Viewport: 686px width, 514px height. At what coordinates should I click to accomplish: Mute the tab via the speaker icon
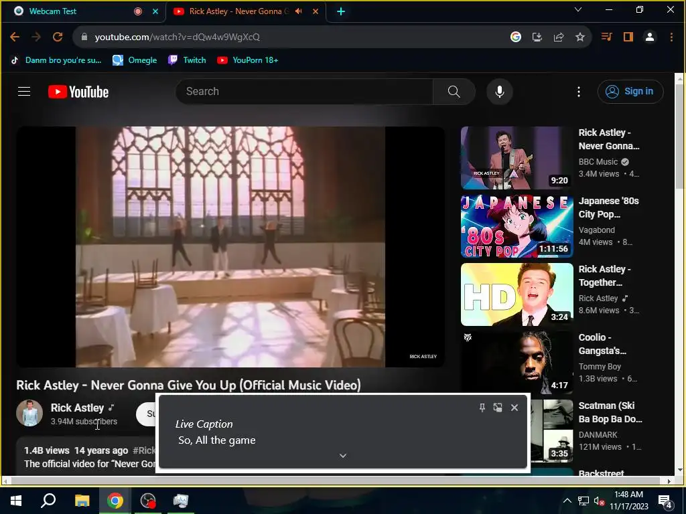click(299, 11)
